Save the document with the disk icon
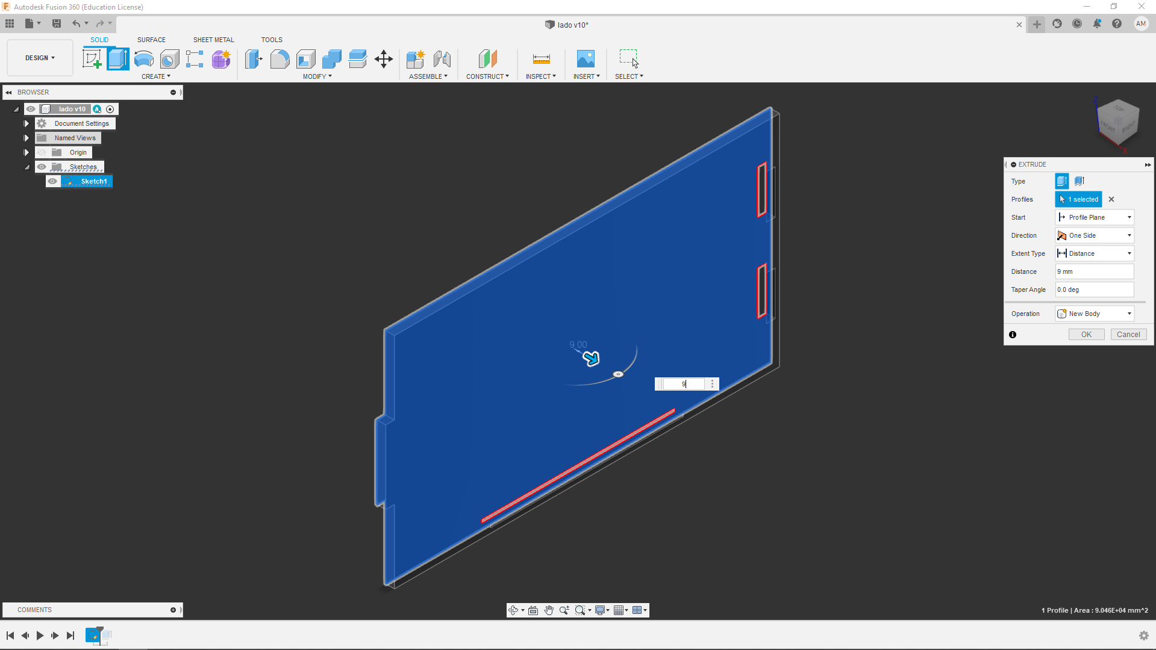The height and width of the screenshot is (650, 1156). point(57,23)
